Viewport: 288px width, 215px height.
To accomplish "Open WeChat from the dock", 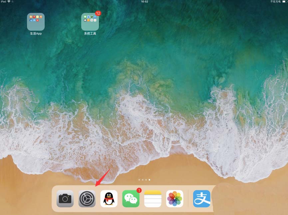I will tap(131, 199).
